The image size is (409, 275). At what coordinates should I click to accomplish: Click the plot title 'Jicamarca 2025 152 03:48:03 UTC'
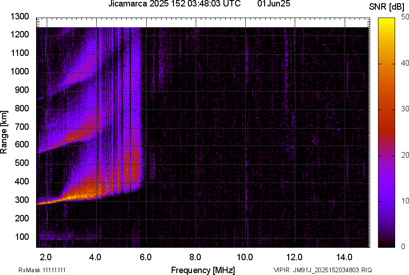pos(174,4)
